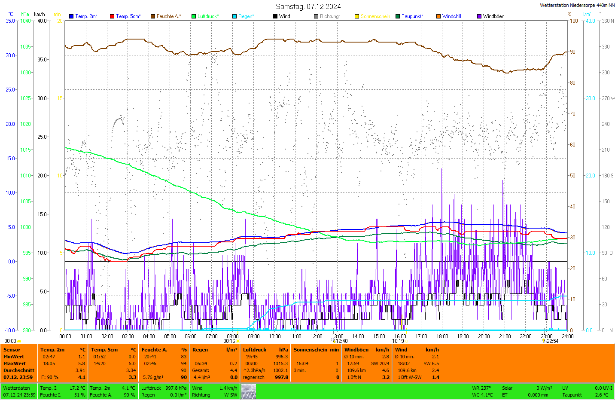Click the date title Samstag, 07.12.2024
The width and height of the screenshot is (615, 400).
(x=308, y=6)
